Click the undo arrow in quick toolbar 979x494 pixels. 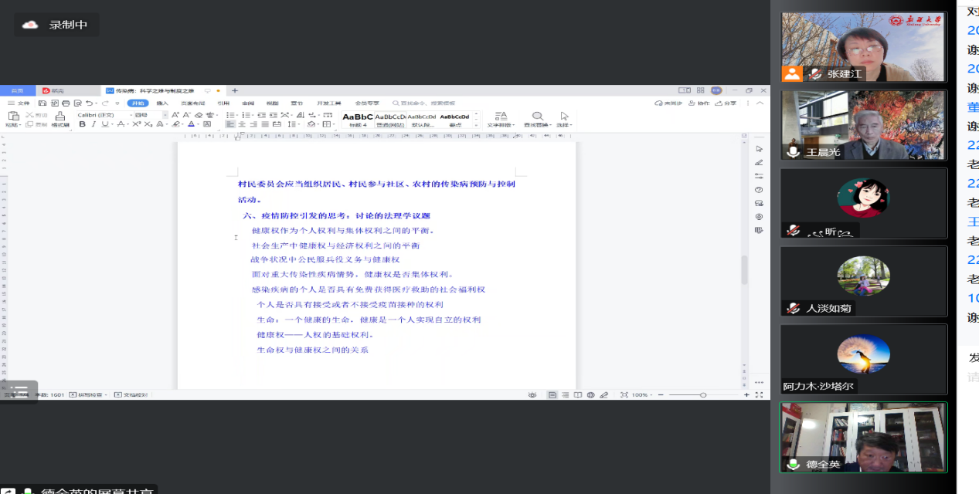tap(89, 103)
